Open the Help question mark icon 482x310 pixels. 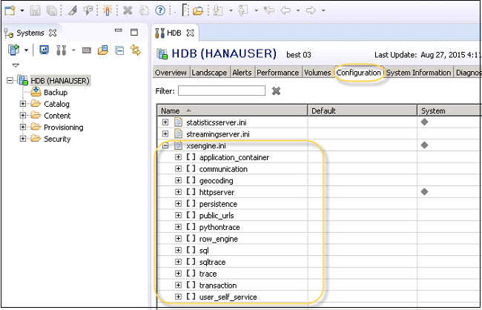(x=160, y=10)
